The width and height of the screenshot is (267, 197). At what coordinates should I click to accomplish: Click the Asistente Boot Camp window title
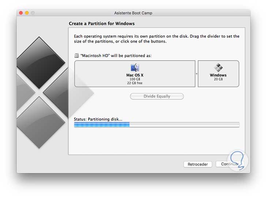(x=133, y=13)
